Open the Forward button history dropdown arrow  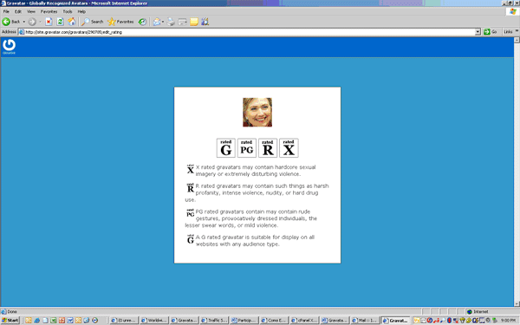[40, 22]
